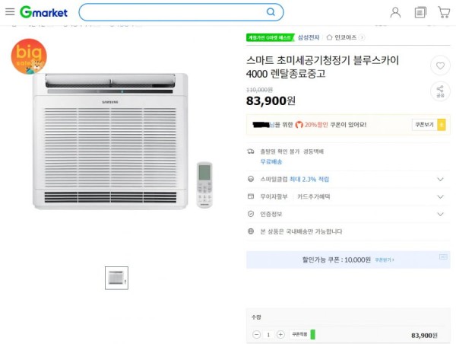Open the recently viewed items icon
This screenshot has width=456, height=344.
(x=420, y=12)
